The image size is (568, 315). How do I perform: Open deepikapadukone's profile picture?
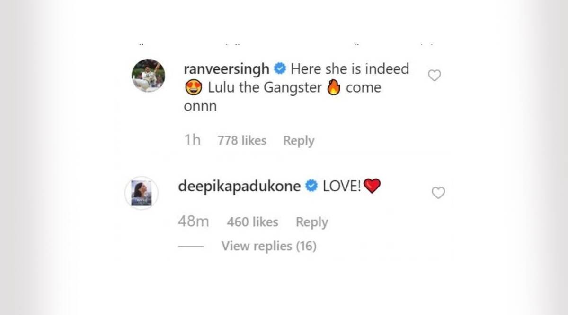141,193
